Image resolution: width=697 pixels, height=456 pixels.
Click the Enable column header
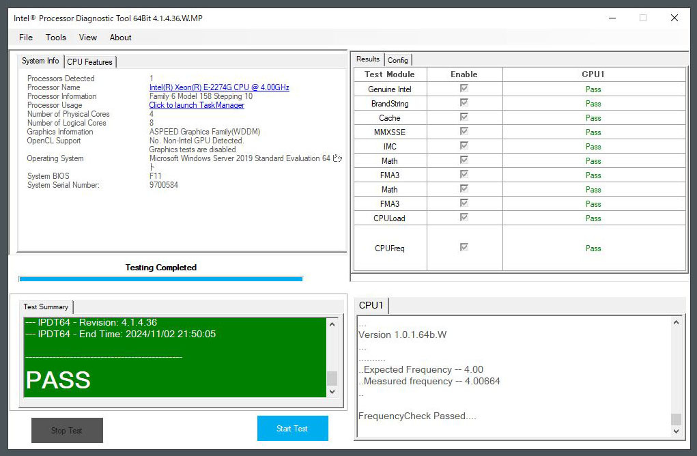point(464,74)
